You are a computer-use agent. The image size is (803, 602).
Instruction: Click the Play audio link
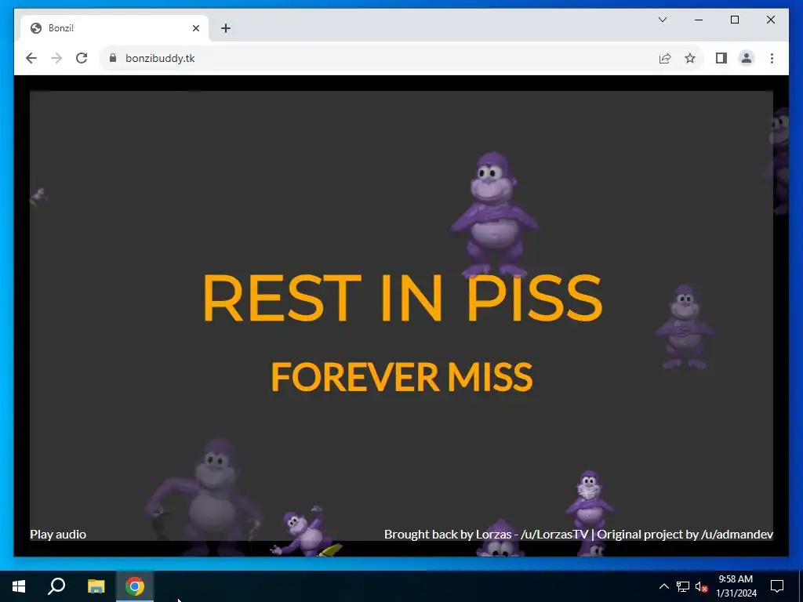(x=58, y=535)
